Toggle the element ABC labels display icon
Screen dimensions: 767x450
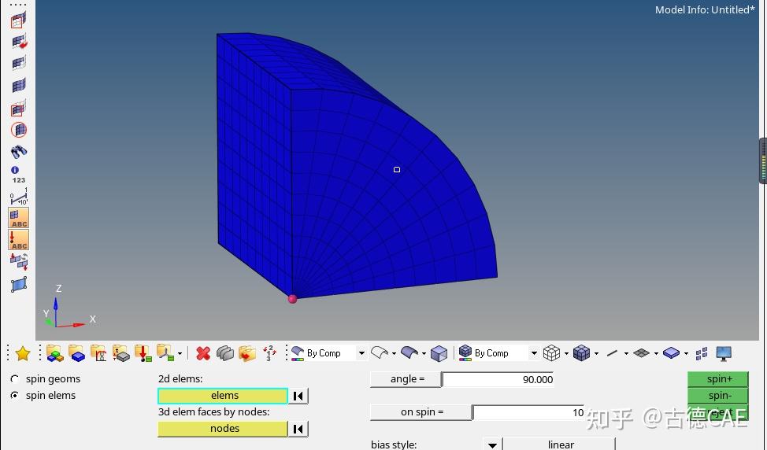19,218
